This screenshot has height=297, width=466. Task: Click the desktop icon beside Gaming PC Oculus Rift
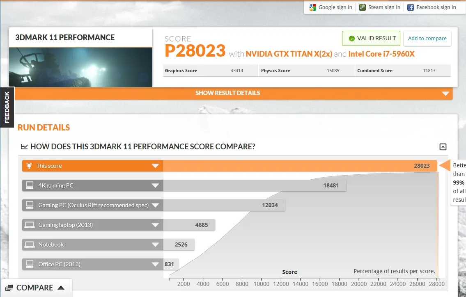[30, 205]
